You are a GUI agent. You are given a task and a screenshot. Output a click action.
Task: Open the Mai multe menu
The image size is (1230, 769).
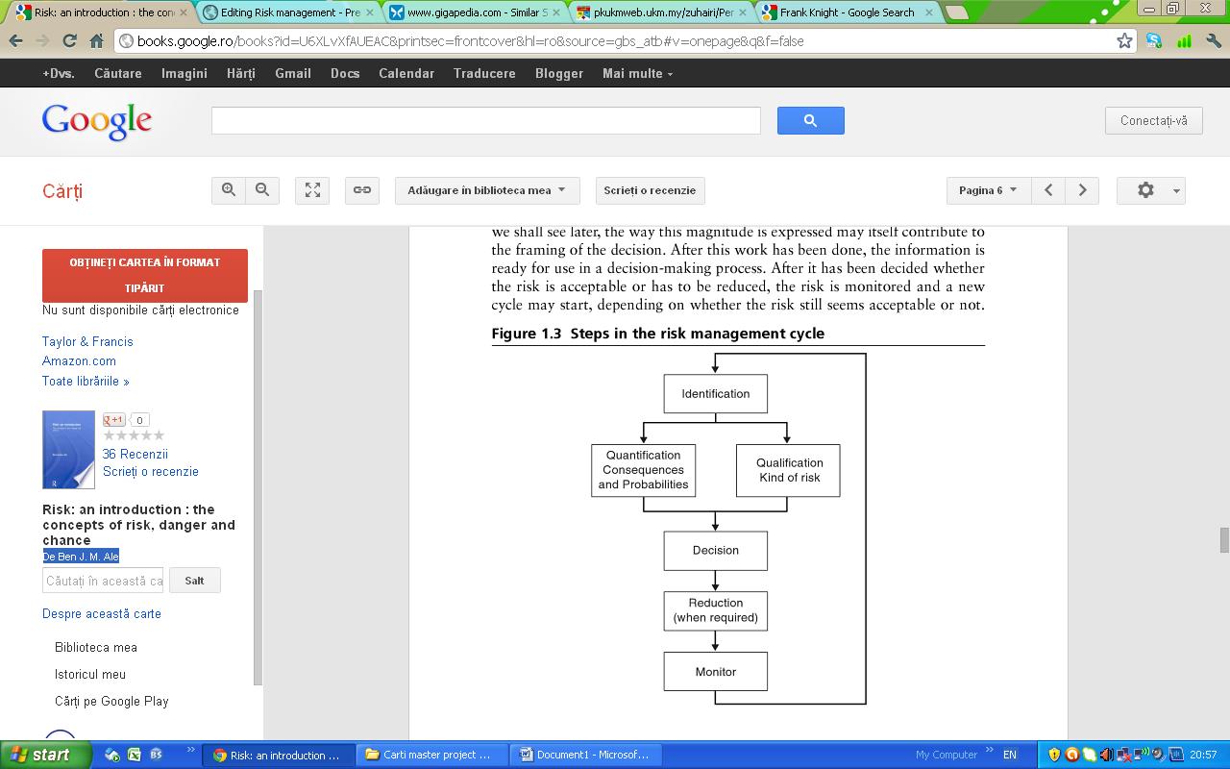click(637, 73)
